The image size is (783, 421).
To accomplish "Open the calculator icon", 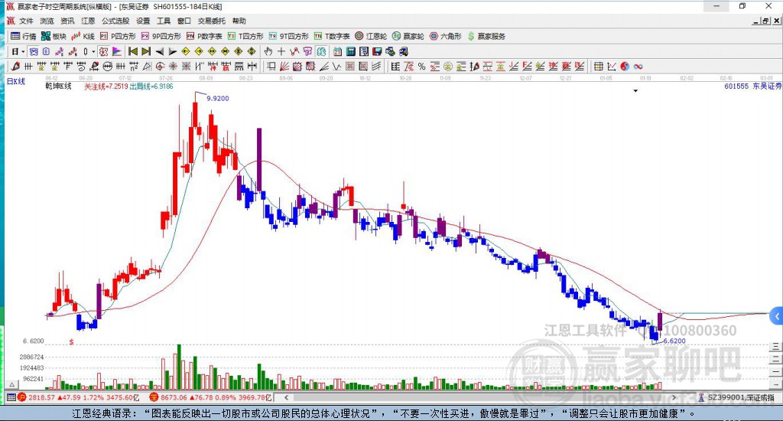I will pos(350,51).
